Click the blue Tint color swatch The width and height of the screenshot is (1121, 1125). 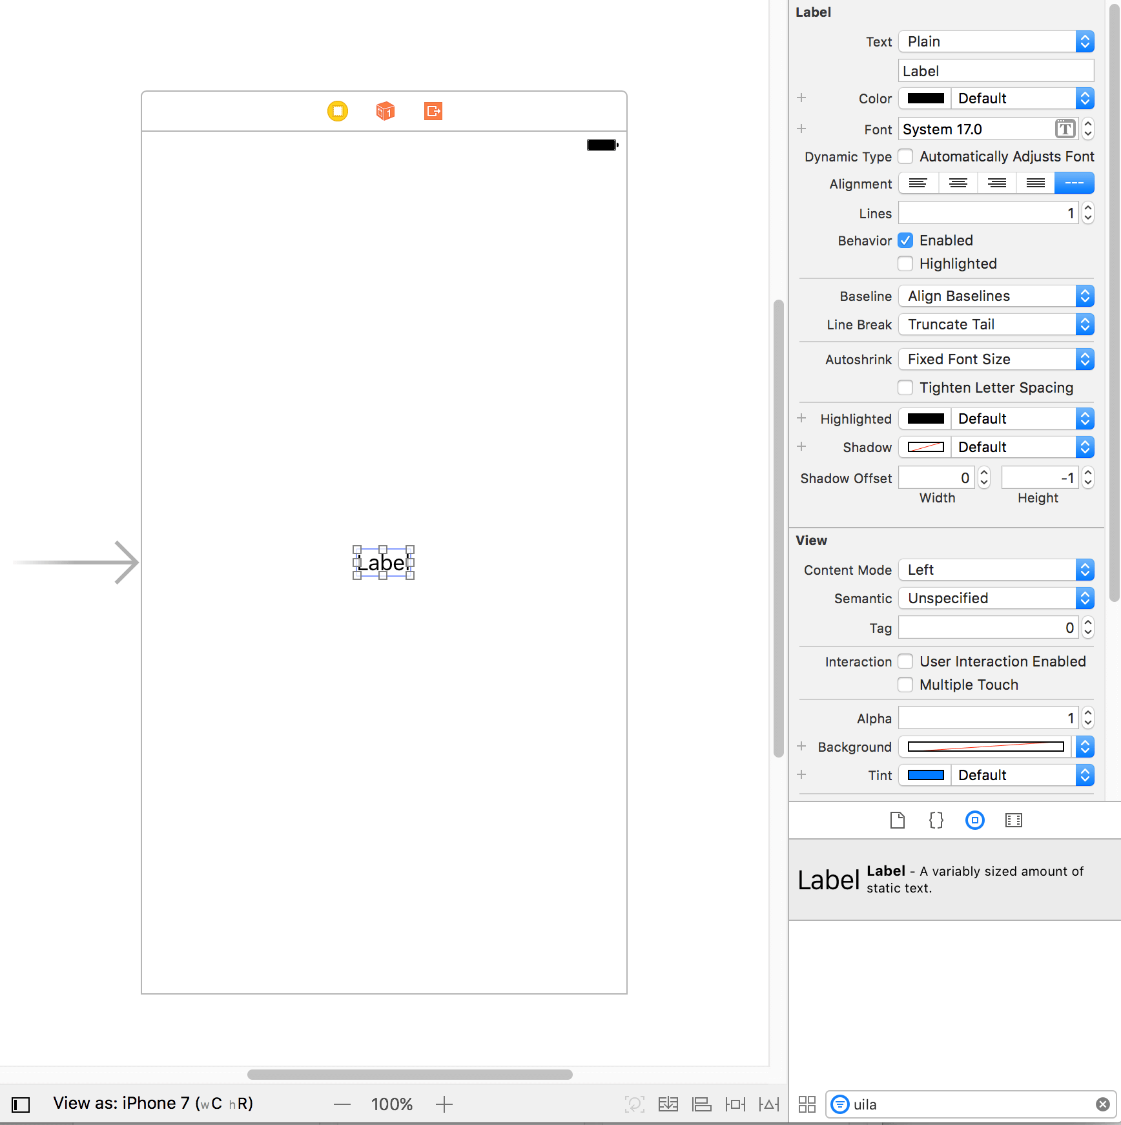(x=925, y=775)
